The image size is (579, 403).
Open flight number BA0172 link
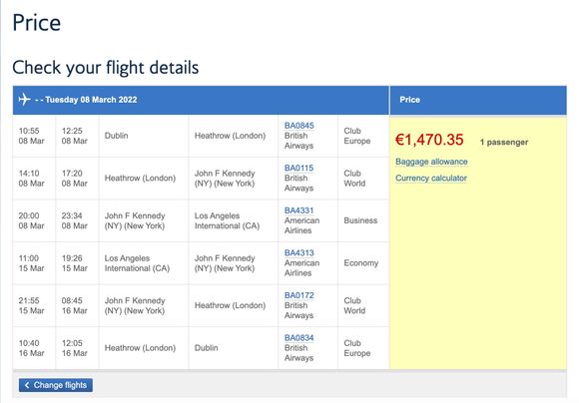pyautogui.click(x=298, y=295)
